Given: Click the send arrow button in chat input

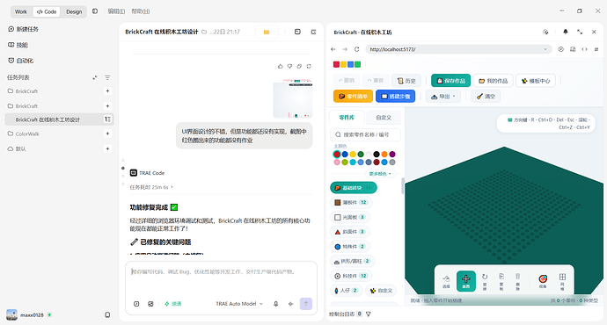Looking at the screenshot, I should (306, 304).
